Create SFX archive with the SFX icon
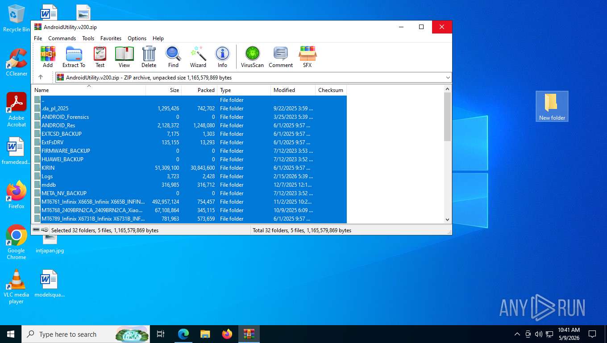Image resolution: width=607 pixels, height=343 pixels. tap(308, 57)
